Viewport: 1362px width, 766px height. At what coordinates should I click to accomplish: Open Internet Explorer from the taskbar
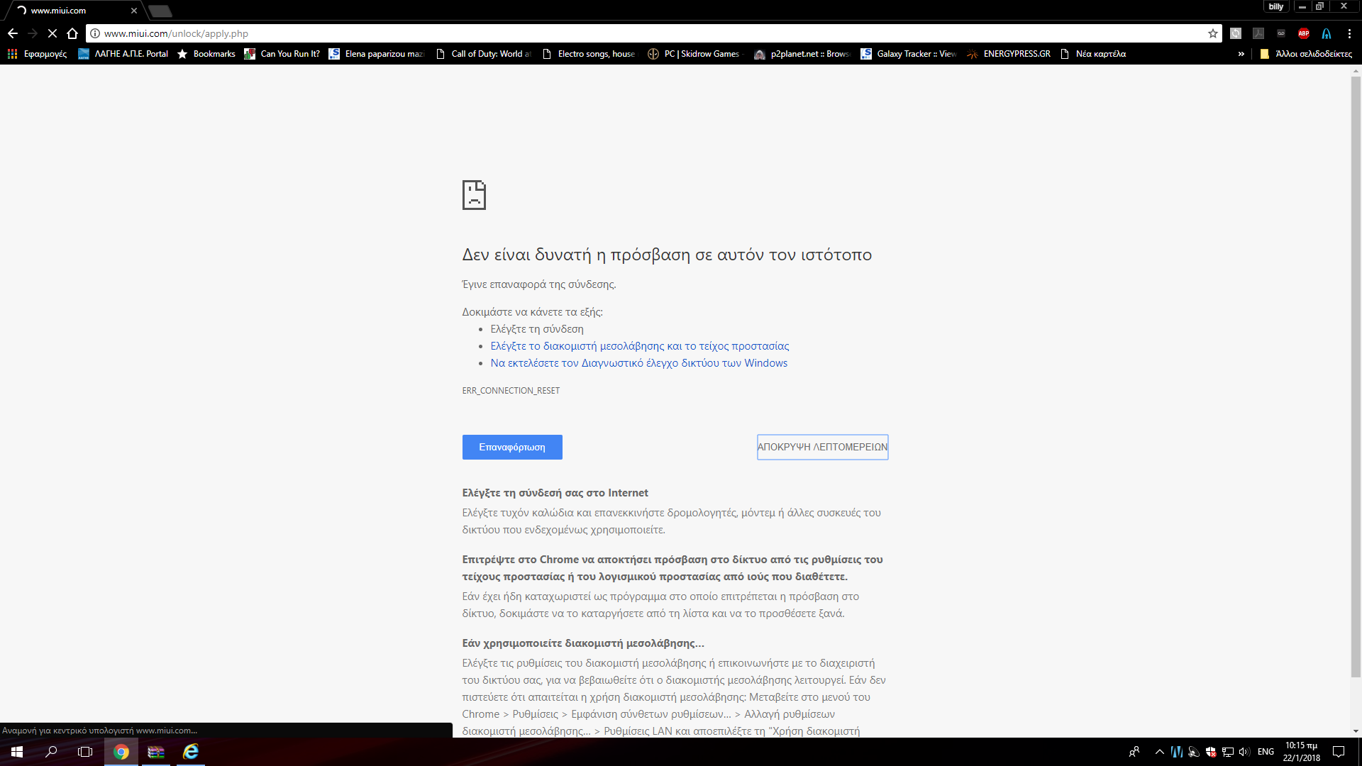191,752
